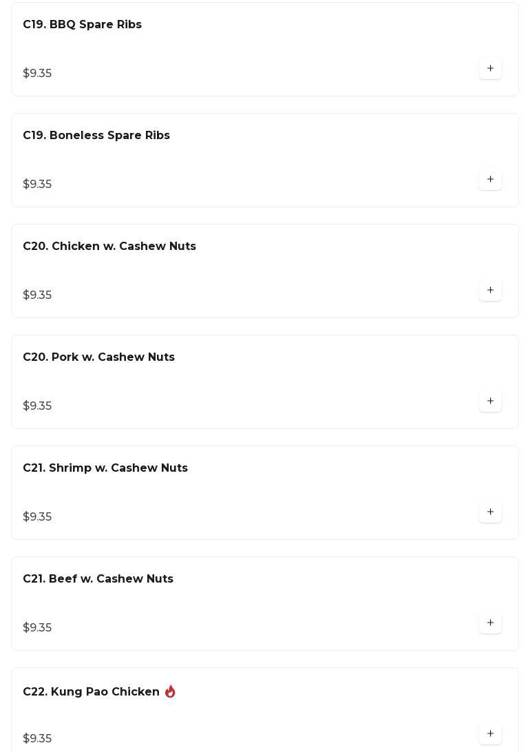
Task: Add Chicken w. Cashew Nuts to order
Action: click(x=490, y=291)
